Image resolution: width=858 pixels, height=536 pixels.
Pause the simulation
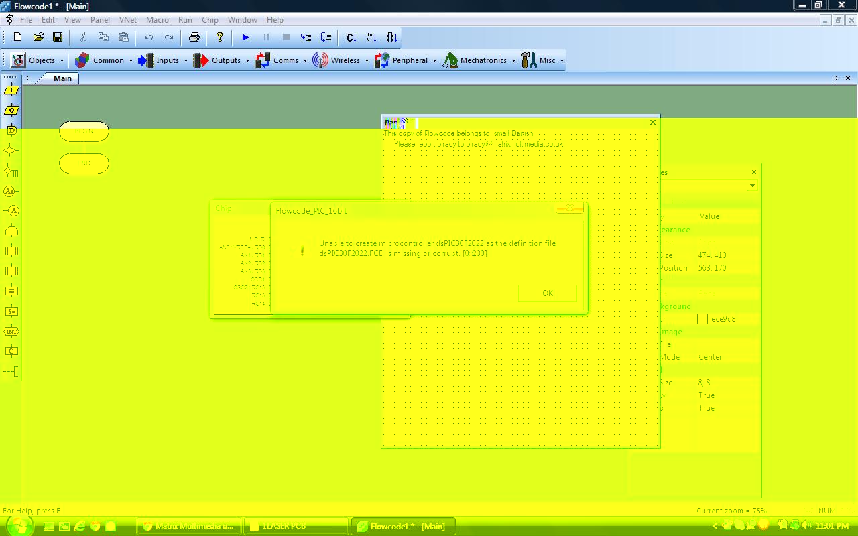pos(266,37)
